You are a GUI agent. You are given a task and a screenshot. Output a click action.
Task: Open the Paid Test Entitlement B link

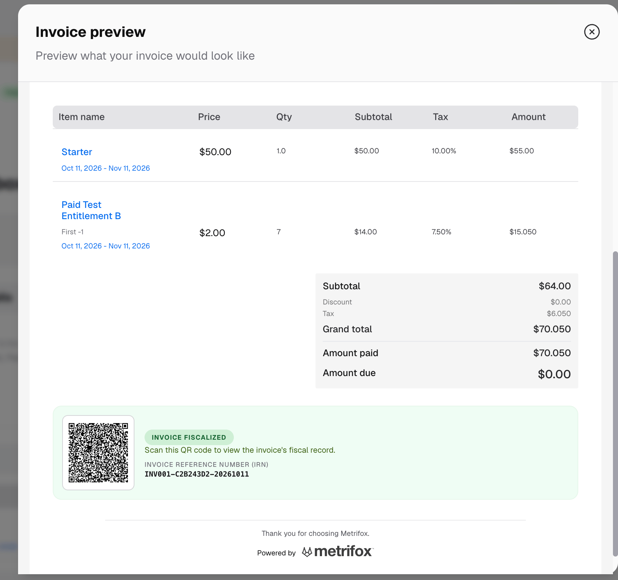(91, 210)
